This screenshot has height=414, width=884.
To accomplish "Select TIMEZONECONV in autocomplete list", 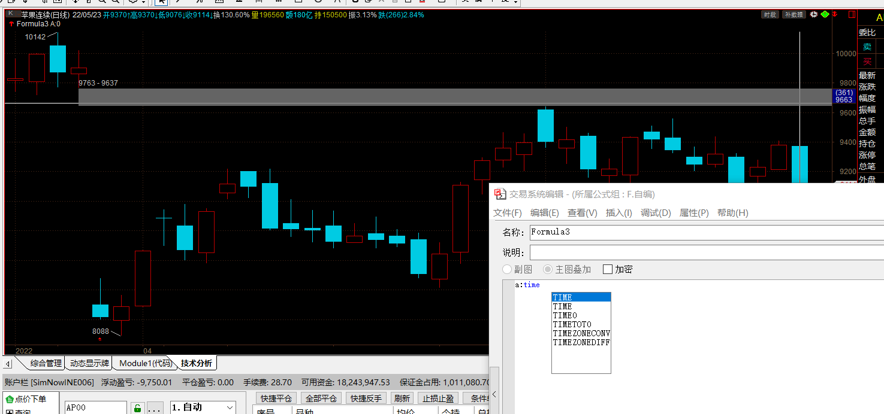I will [581, 333].
